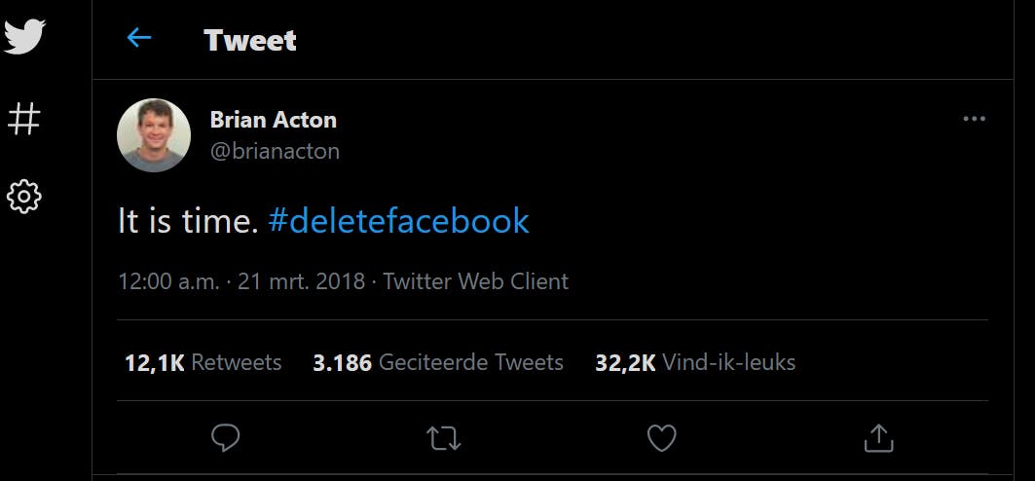Click the Twitter Web Client source link
Screen dimensions: 1035x481
(476, 281)
